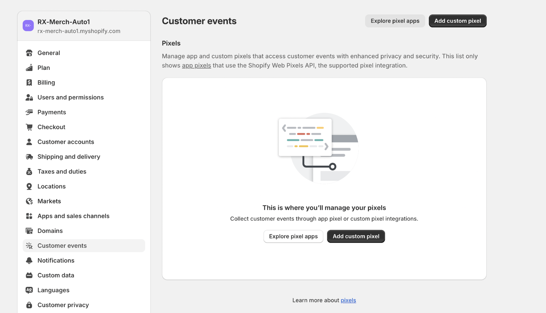Click Explore pixel apps in empty state
The width and height of the screenshot is (546, 313).
pyautogui.click(x=293, y=236)
